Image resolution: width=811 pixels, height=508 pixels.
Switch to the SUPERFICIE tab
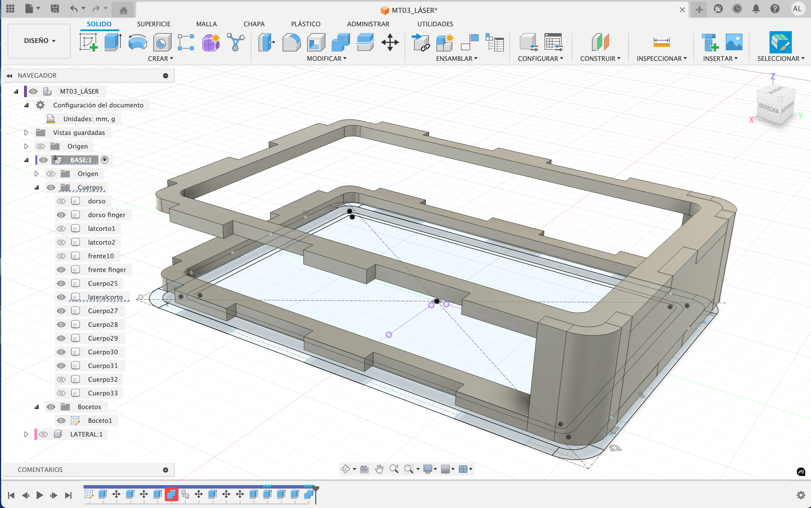[154, 24]
